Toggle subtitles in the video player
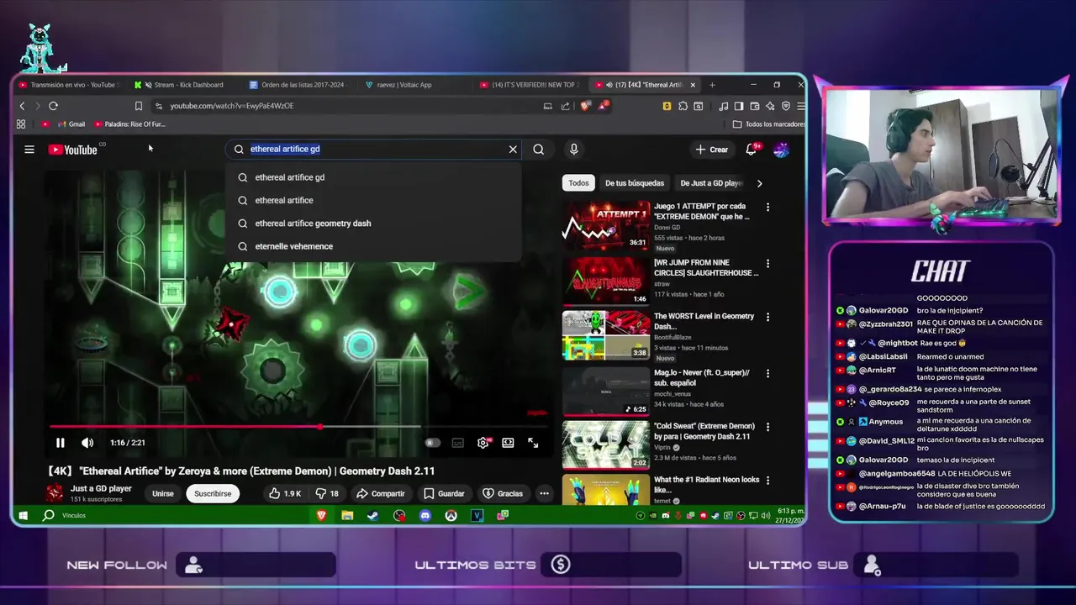 coord(457,443)
